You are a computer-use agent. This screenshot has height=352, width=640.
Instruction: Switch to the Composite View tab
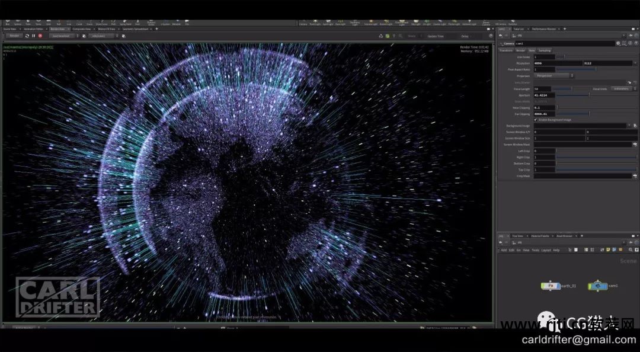82,30
